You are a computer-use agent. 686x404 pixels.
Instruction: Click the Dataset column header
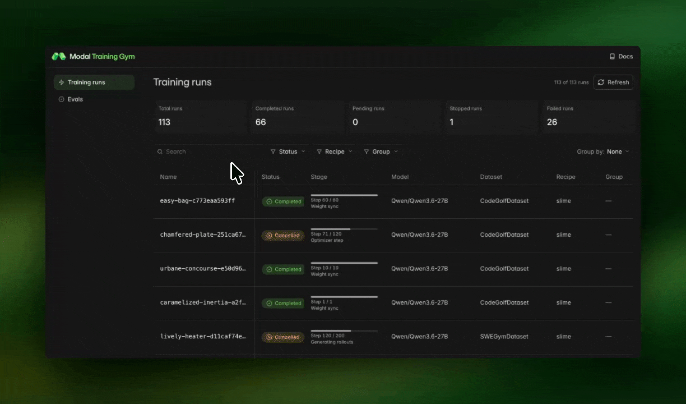[x=491, y=177]
